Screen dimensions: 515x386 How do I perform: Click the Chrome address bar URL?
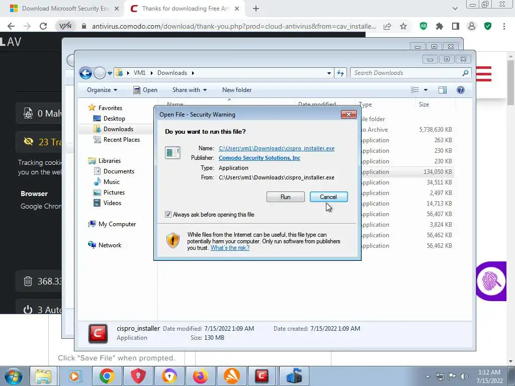(x=234, y=26)
